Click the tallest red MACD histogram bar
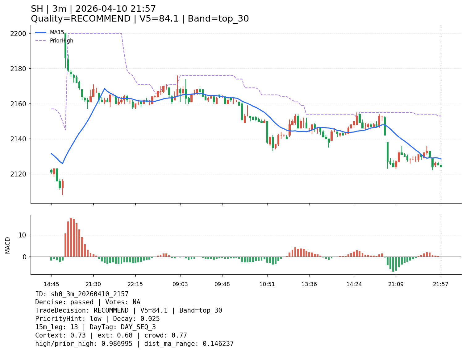The width and height of the screenshot is (466, 352). click(x=71, y=237)
